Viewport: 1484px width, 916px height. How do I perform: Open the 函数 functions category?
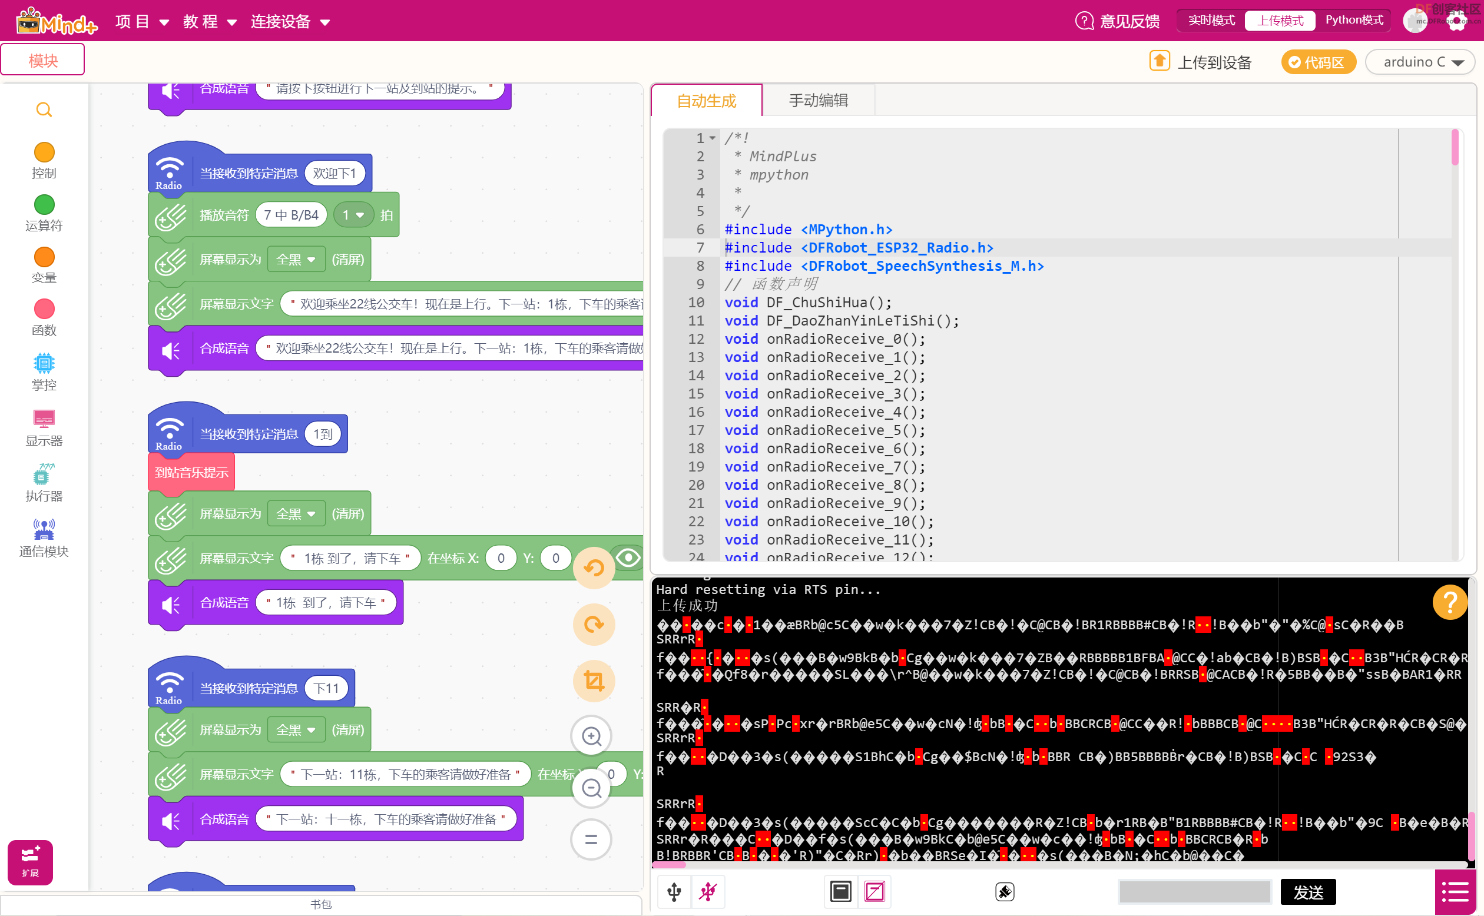point(44,317)
